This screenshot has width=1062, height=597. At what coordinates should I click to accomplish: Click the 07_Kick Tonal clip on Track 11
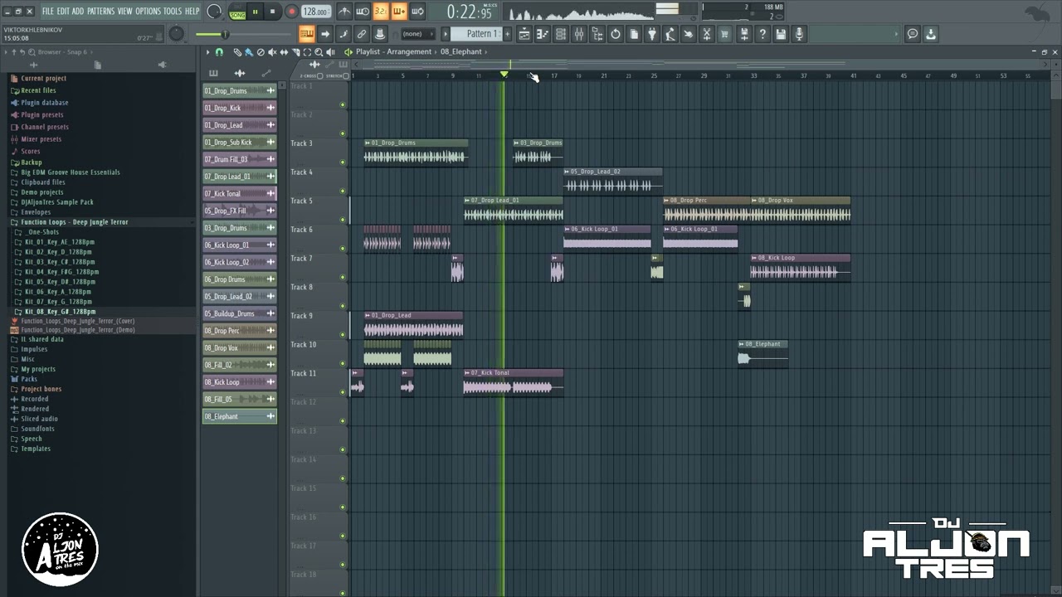pyautogui.click(x=514, y=382)
